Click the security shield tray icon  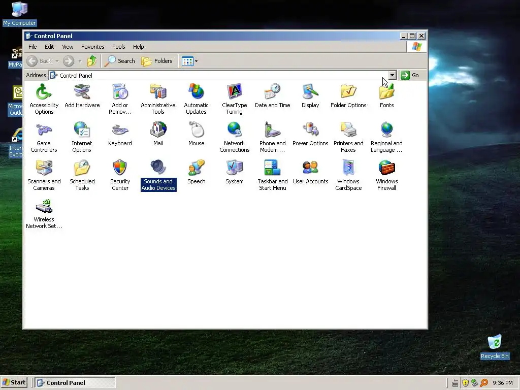(x=465, y=383)
